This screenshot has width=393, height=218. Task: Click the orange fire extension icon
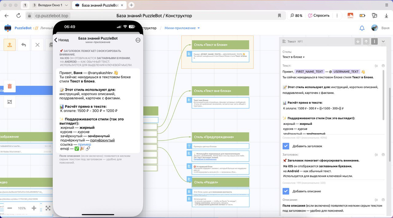[350, 16]
